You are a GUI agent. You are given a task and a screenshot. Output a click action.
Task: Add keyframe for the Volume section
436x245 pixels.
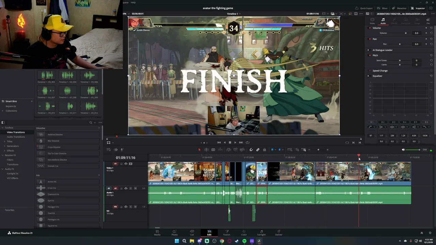(x=426, y=28)
